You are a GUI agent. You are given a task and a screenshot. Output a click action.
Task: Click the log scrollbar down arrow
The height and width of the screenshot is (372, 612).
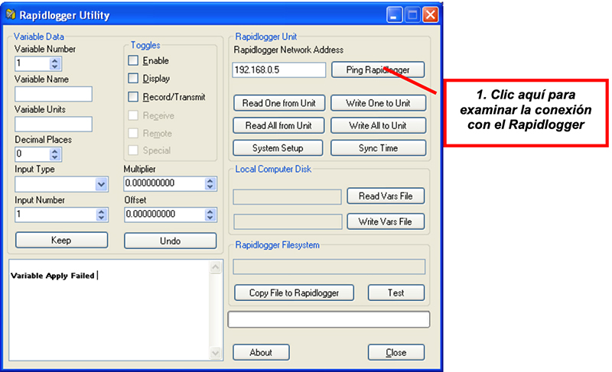tap(216, 353)
